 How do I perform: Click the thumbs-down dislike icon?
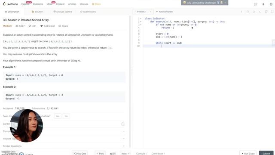30,26
